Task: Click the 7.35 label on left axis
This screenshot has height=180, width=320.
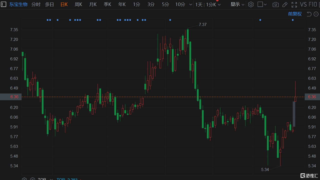Action: (x=14, y=30)
